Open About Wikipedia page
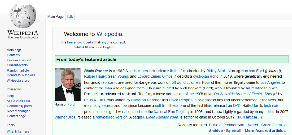The height and width of the screenshot is (135, 292). pos(18,101)
